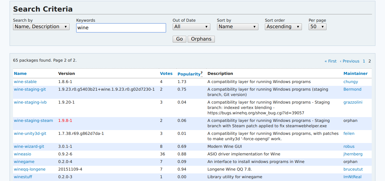Image resolution: width=385 pixels, height=181 pixels.
Task: View maintainer grazzolini's profile
Action: 353,102
